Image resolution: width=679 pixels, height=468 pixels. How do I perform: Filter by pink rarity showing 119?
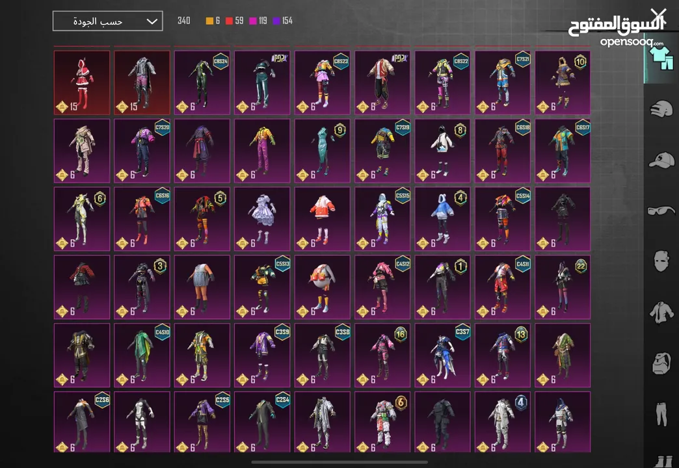258,21
